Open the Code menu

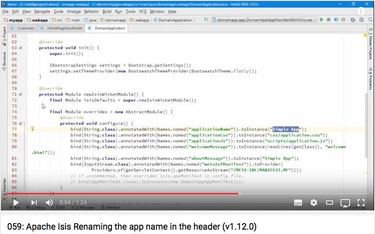pos(59,11)
